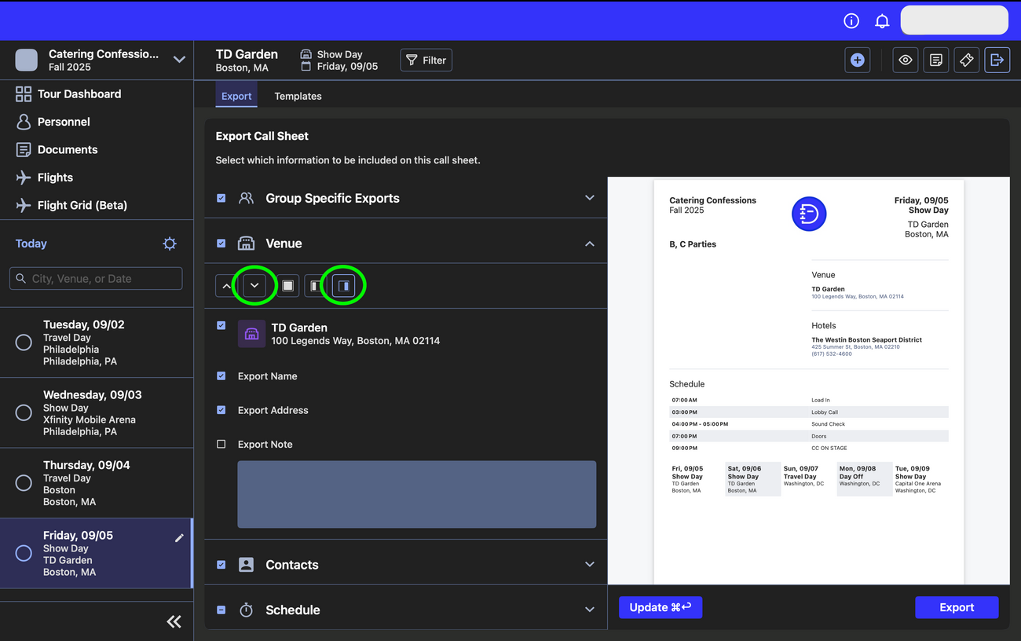Select full-width layout icon for Venue
Screen dimensions: 1021x641
point(288,286)
